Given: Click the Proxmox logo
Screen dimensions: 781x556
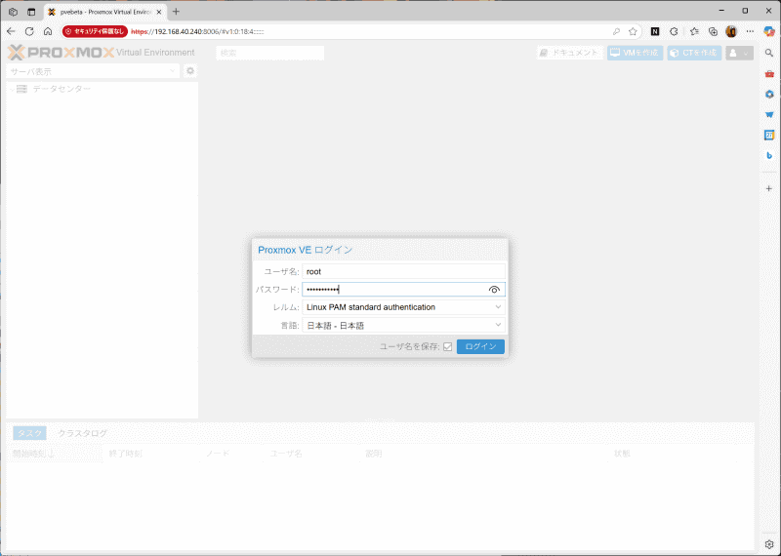Looking at the screenshot, I should [x=62, y=53].
